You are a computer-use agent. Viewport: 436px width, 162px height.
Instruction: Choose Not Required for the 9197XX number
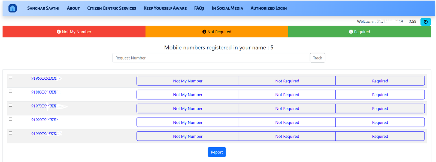point(287,109)
